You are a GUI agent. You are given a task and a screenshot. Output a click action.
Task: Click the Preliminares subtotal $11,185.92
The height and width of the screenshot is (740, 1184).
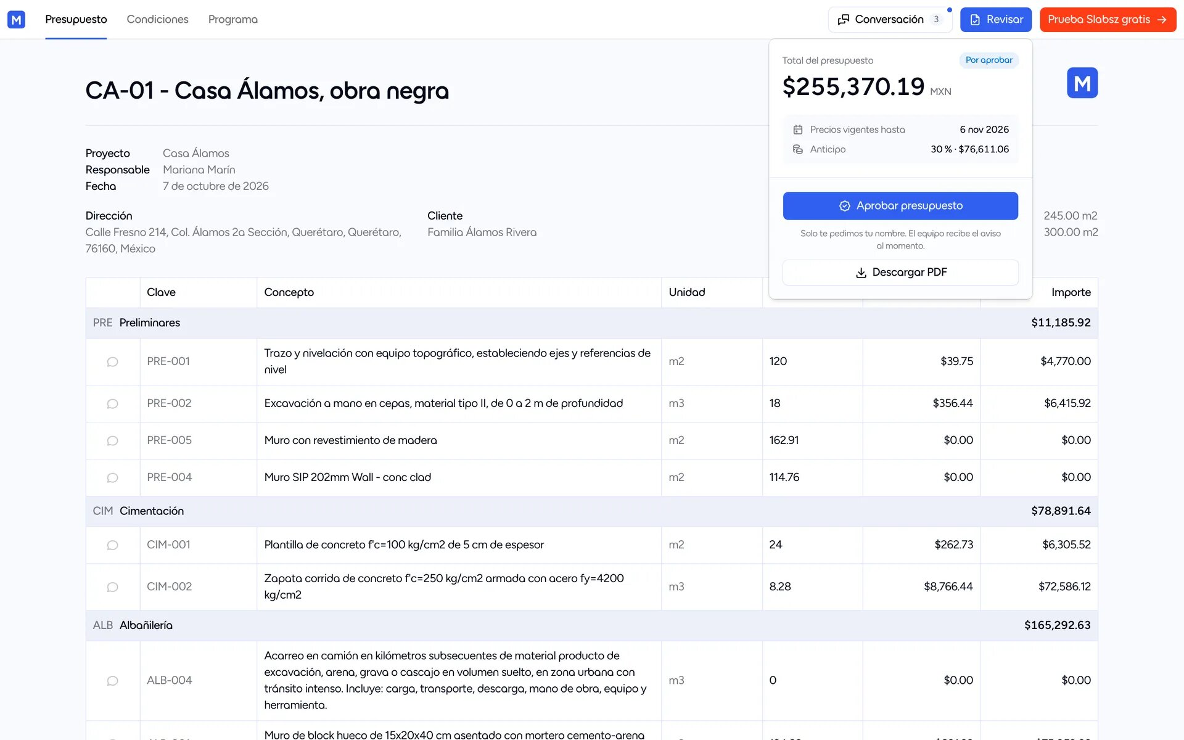point(1061,323)
